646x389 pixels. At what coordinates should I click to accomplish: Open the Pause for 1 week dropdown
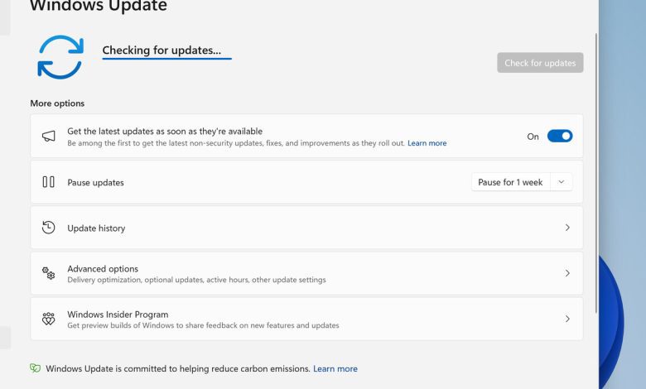click(x=510, y=182)
